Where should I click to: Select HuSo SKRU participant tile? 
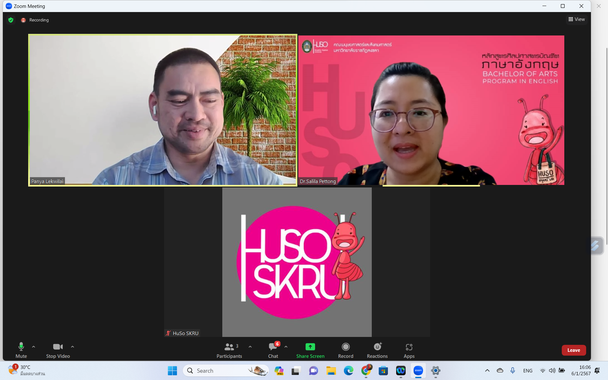click(297, 262)
